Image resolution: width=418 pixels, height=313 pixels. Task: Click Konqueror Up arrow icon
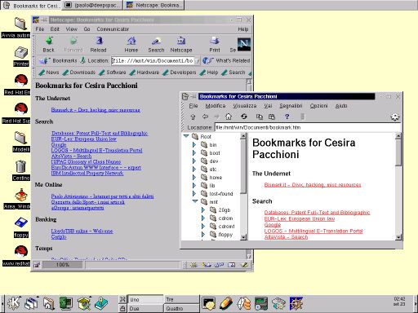pyautogui.click(x=193, y=117)
